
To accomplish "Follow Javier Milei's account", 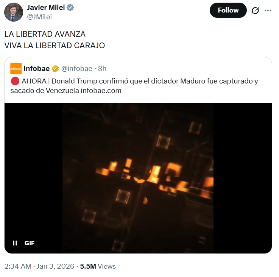I will 228,10.
